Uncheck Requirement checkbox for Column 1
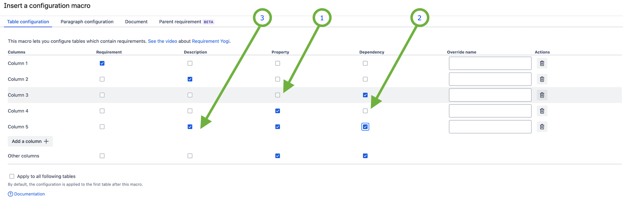 tap(102, 63)
